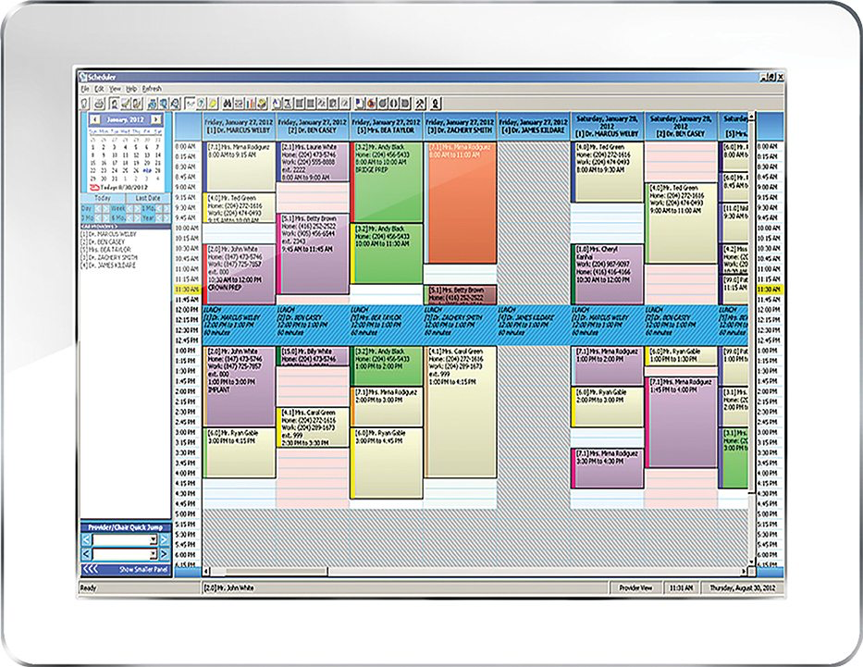
Task: Click the Friday Dr. JAMES KILDARE column header
Action: [x=534, y=126]
